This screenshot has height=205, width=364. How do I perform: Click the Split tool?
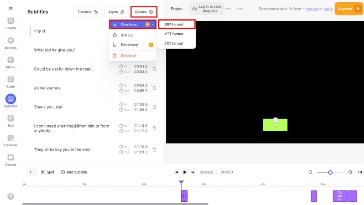pos(47,172)
